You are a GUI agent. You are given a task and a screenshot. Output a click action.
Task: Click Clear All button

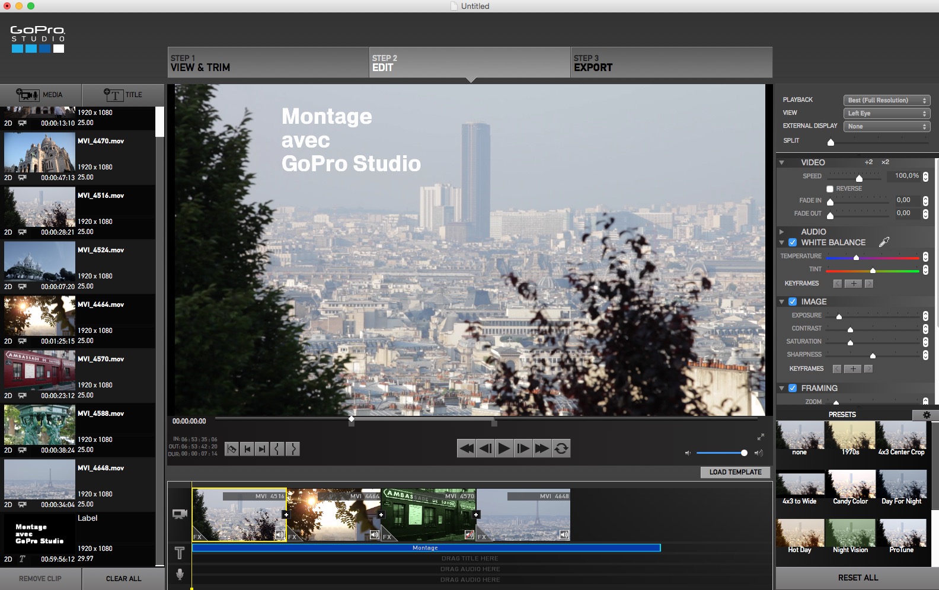coord(123,579)
